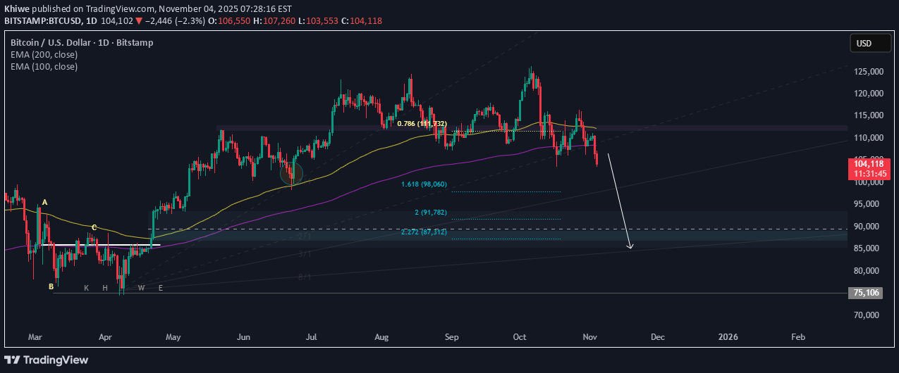Image resolution: width=899 pixels, height=373 pixels.
Task: Select the yellow wave label C
Action: click(93, 227)
